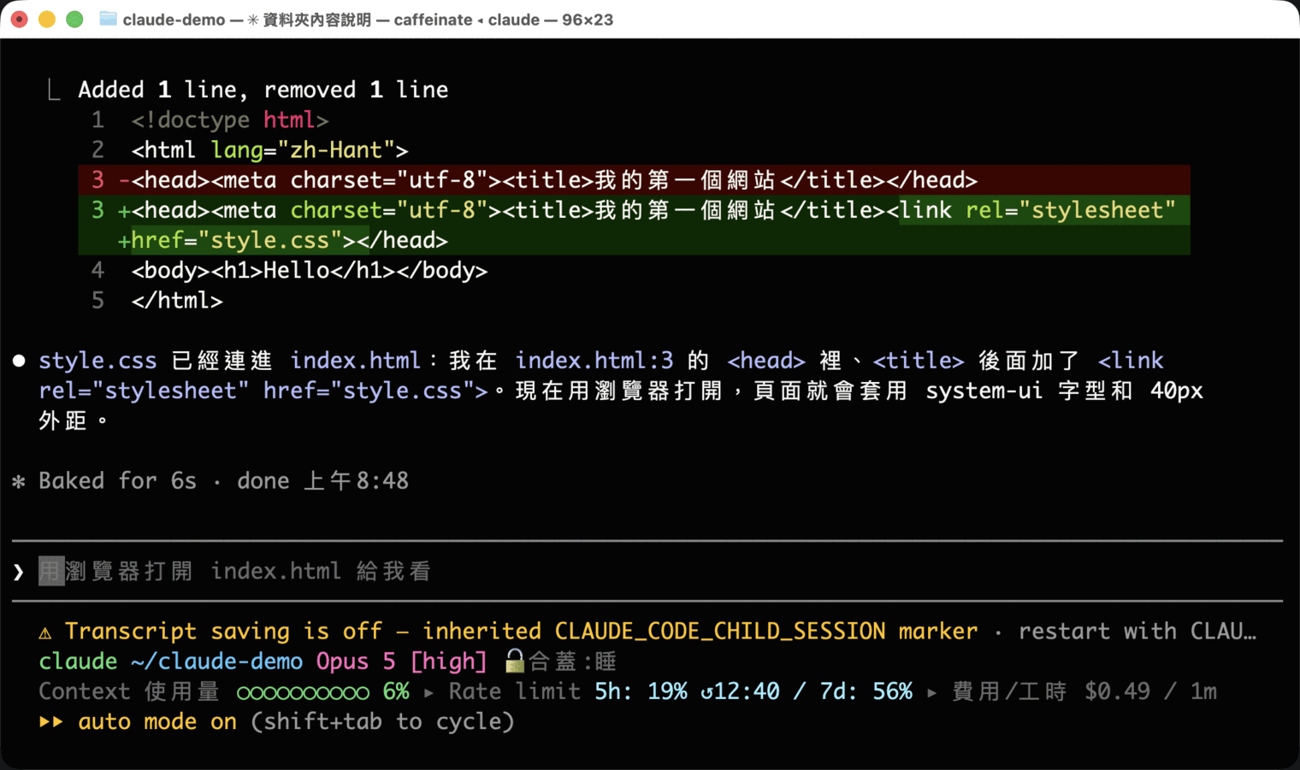Click the '<html lang="zh-Hant">' line
The height and width of the screenshot is (770, 1300).
pyautogui.click(x=270, y=150)
